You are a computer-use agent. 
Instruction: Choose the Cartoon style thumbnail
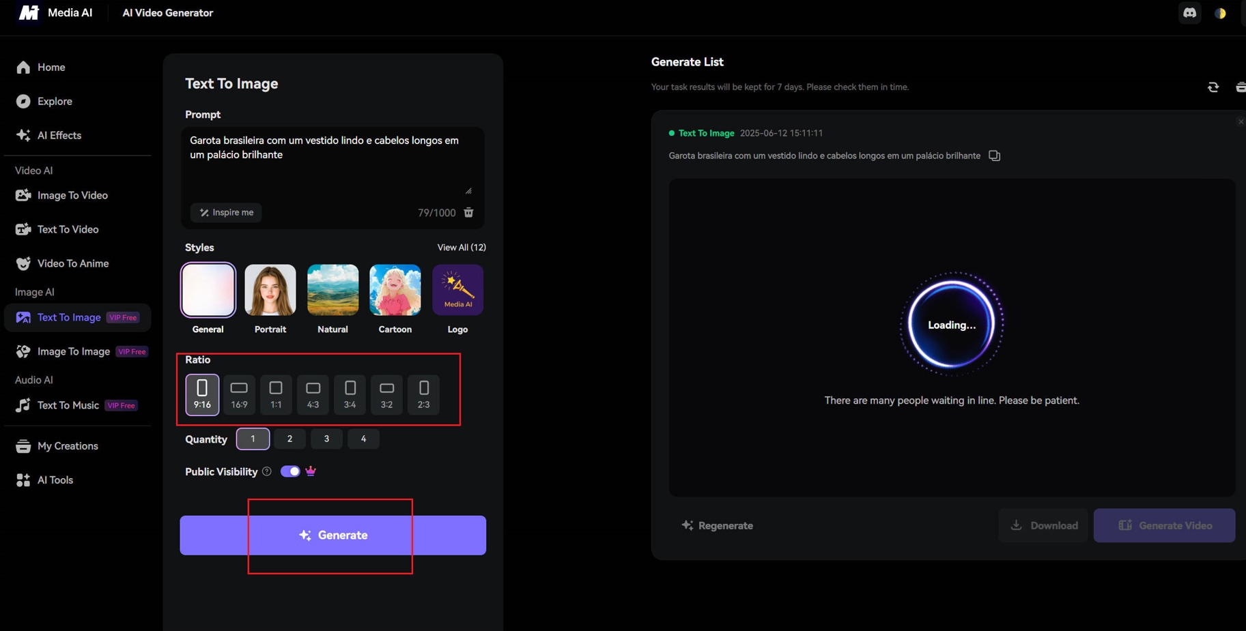(x=395, y=290)
